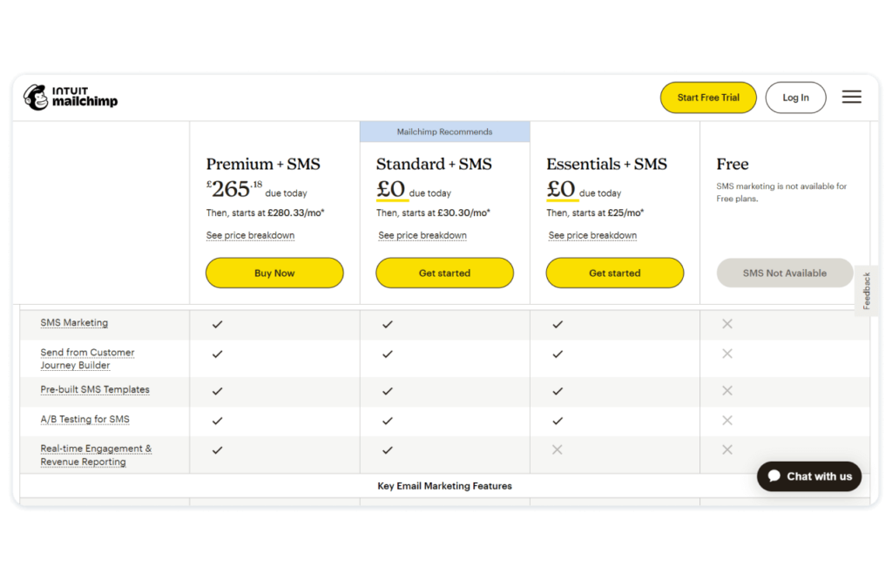Click the A/B Testing for SMS link

click(x=84, y=419)
